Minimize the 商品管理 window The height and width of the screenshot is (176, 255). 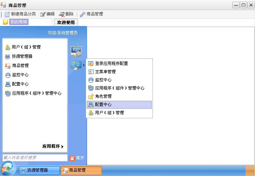[236, 5]
